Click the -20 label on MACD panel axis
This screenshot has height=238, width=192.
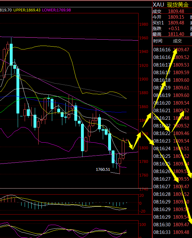[143, 212]
